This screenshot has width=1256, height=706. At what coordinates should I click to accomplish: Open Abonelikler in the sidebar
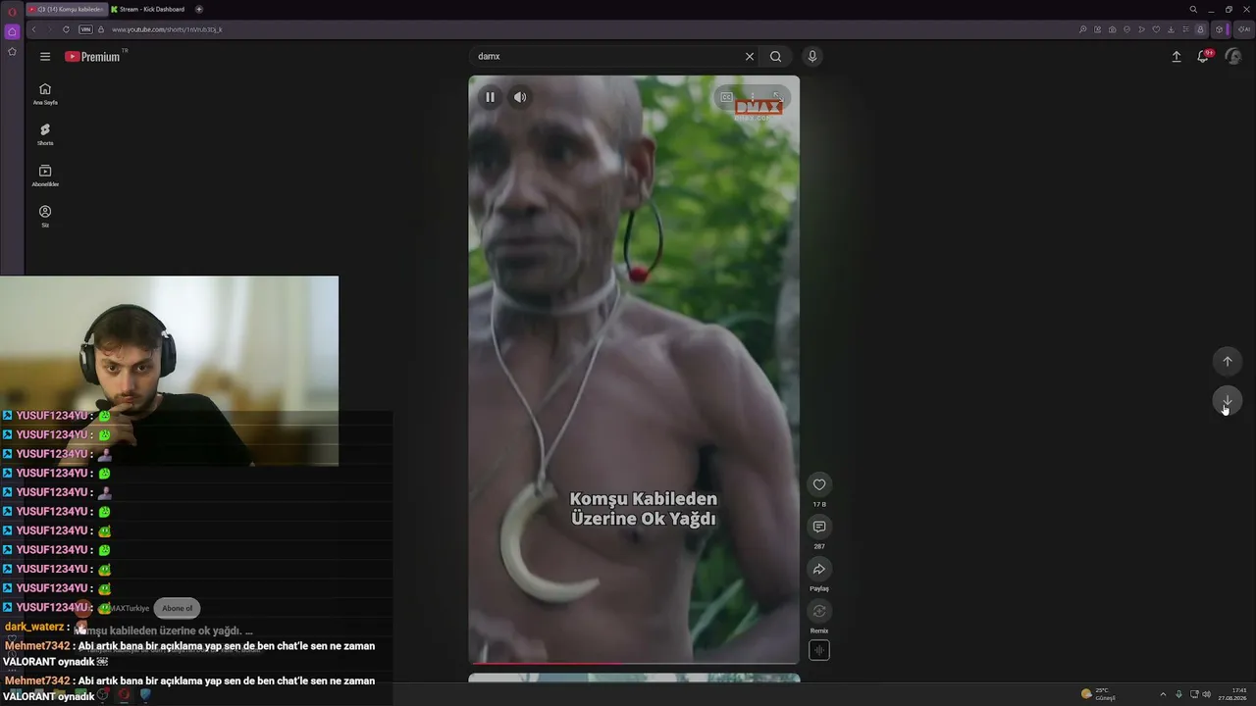coord(45,176)
